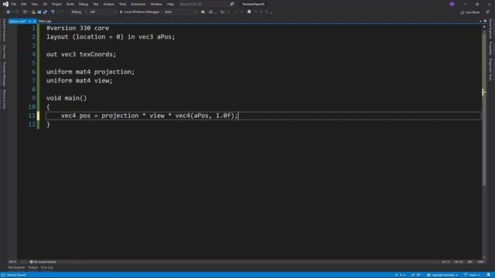Click the notifications bell icon

tap(488, 275)
